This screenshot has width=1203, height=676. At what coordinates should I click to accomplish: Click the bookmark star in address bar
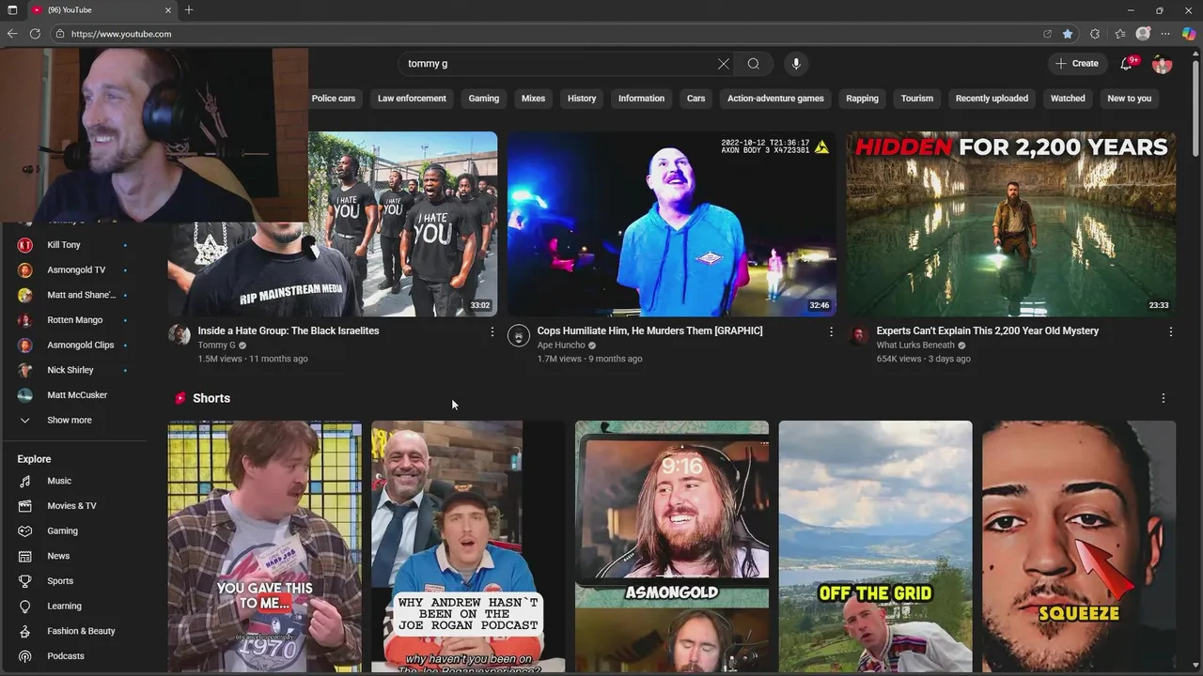click(1068, 34)
